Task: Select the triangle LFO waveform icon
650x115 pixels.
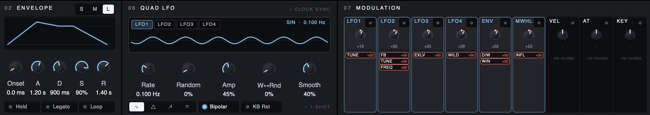Action: coord(153,107)
